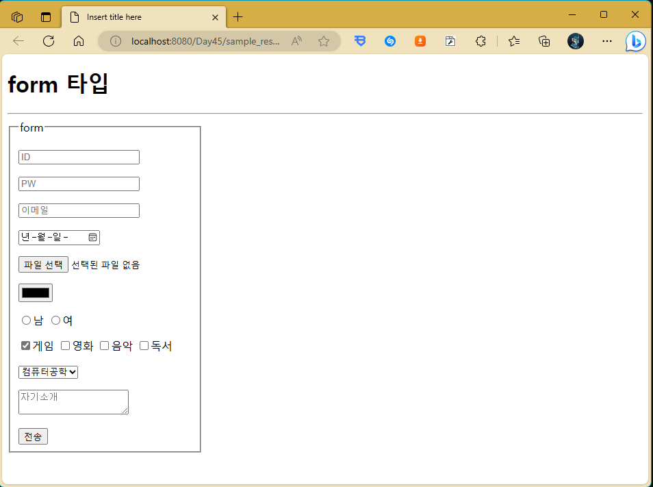Minimize the browser window

click(572, 14)
